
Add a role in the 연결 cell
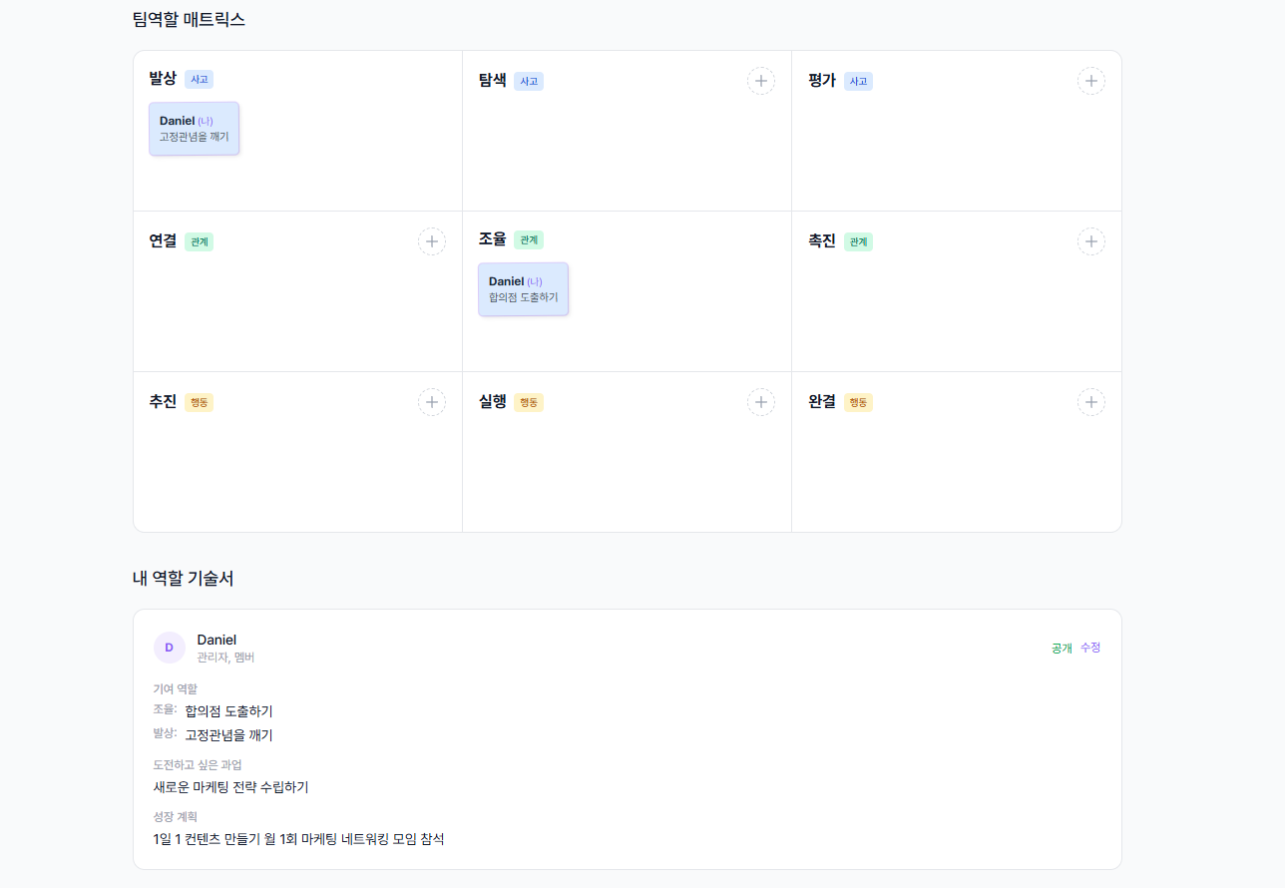[x=431, y=240]
